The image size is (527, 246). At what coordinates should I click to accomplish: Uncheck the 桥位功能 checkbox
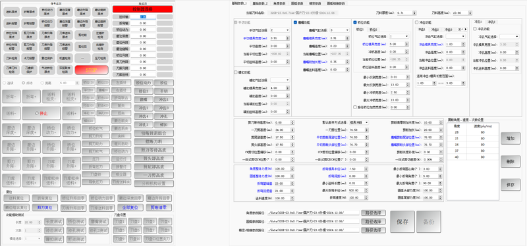(x=356, y=22)
